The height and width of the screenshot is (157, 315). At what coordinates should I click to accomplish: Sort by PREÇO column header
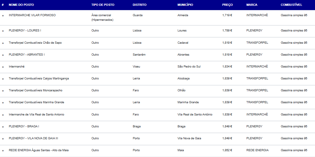[227, 5]
